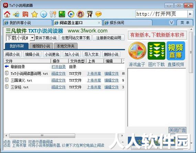Screen dimensions: 196x153
Task: Switch to the 我的共享小说 tab
Action: [28, 23]
